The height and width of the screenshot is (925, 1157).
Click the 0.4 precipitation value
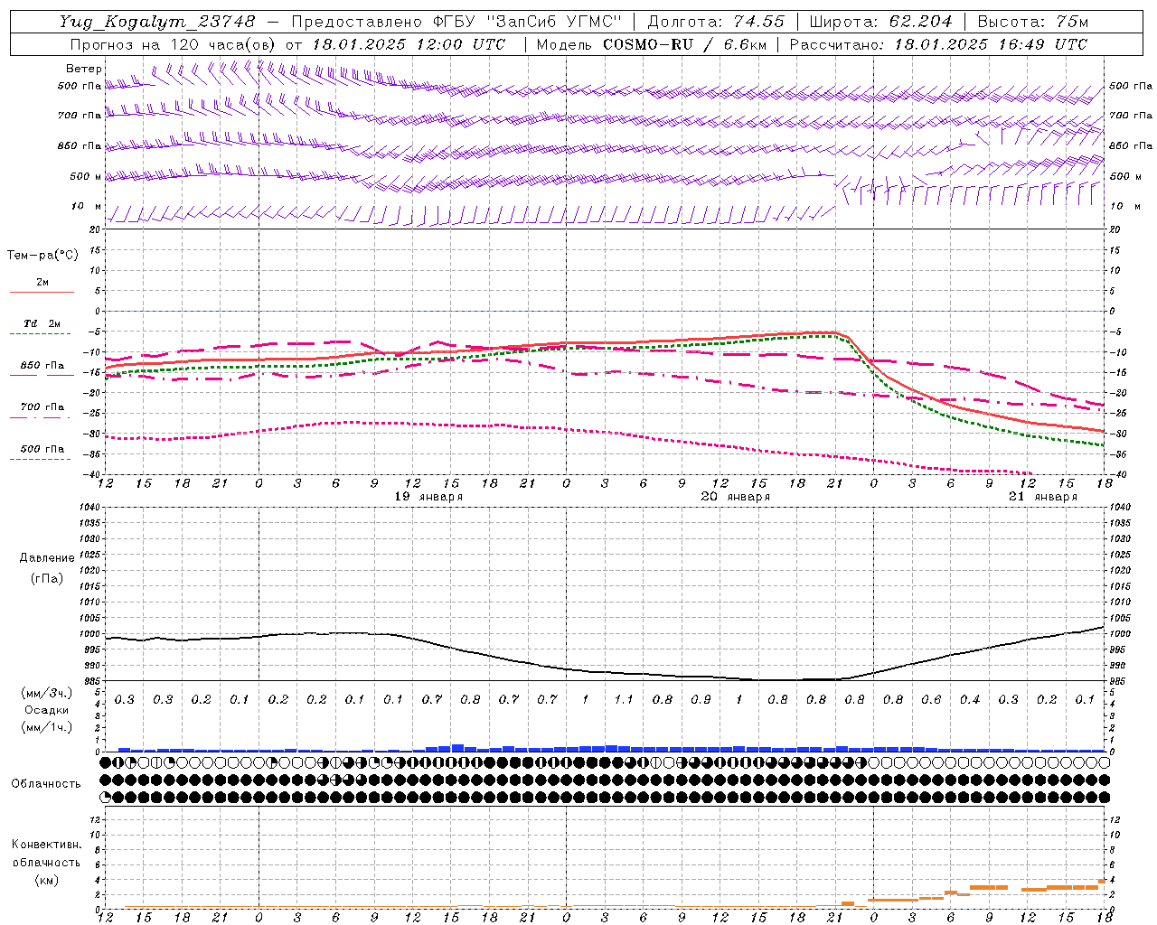[970, 700]
